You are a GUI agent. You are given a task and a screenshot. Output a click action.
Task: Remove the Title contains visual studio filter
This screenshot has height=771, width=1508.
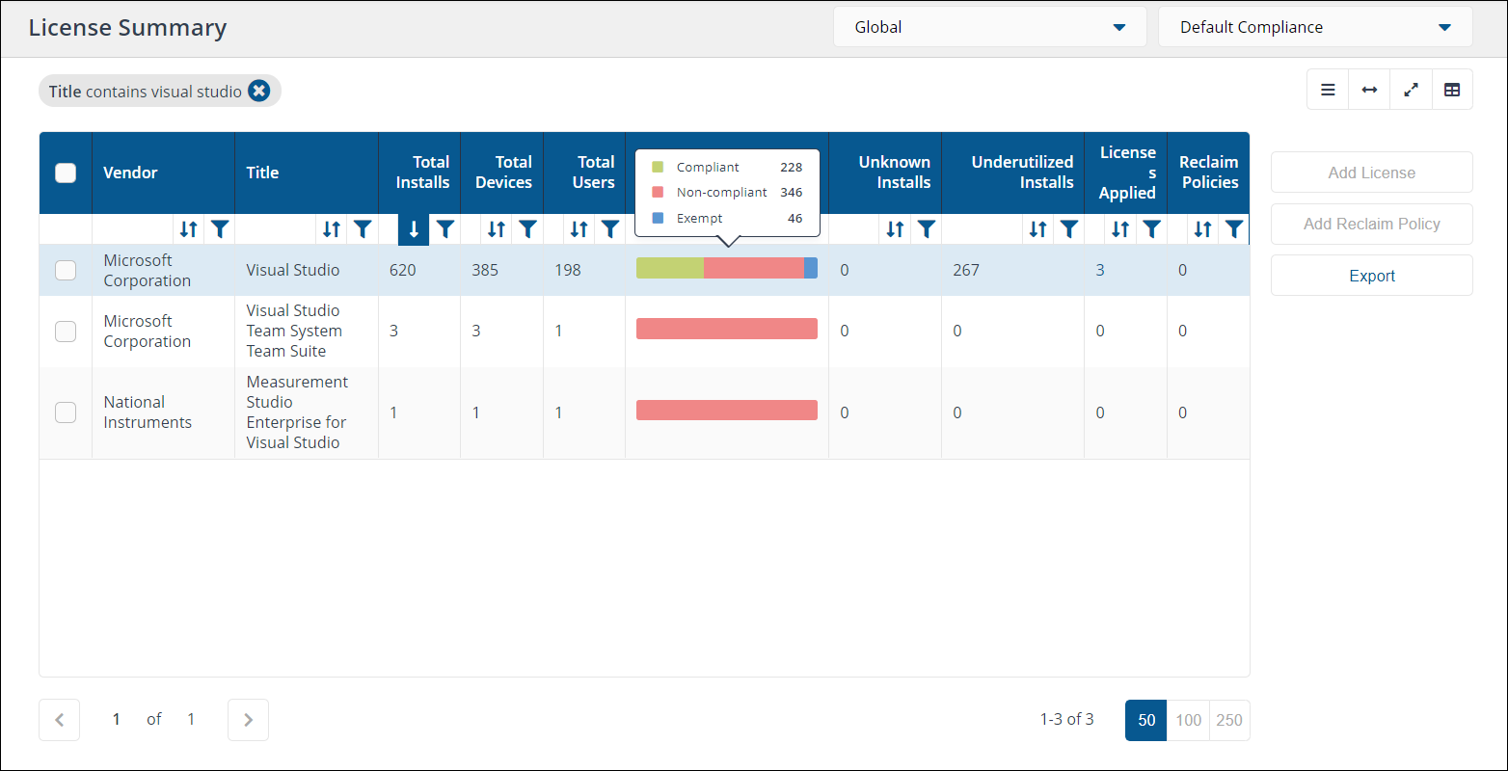tap(258, 91)
